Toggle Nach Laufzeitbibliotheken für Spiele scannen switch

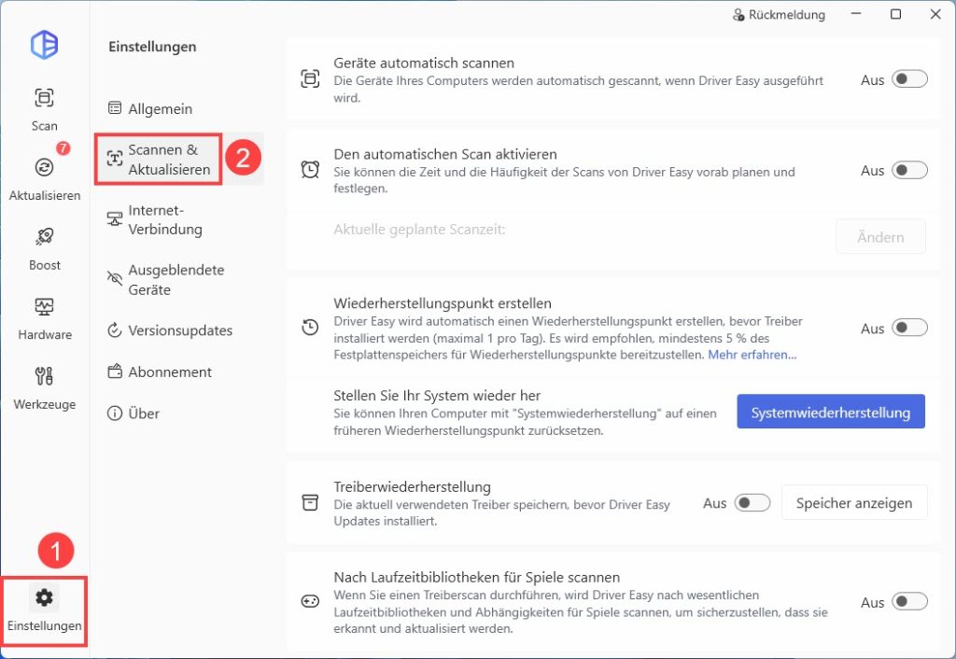coord(909,602)
